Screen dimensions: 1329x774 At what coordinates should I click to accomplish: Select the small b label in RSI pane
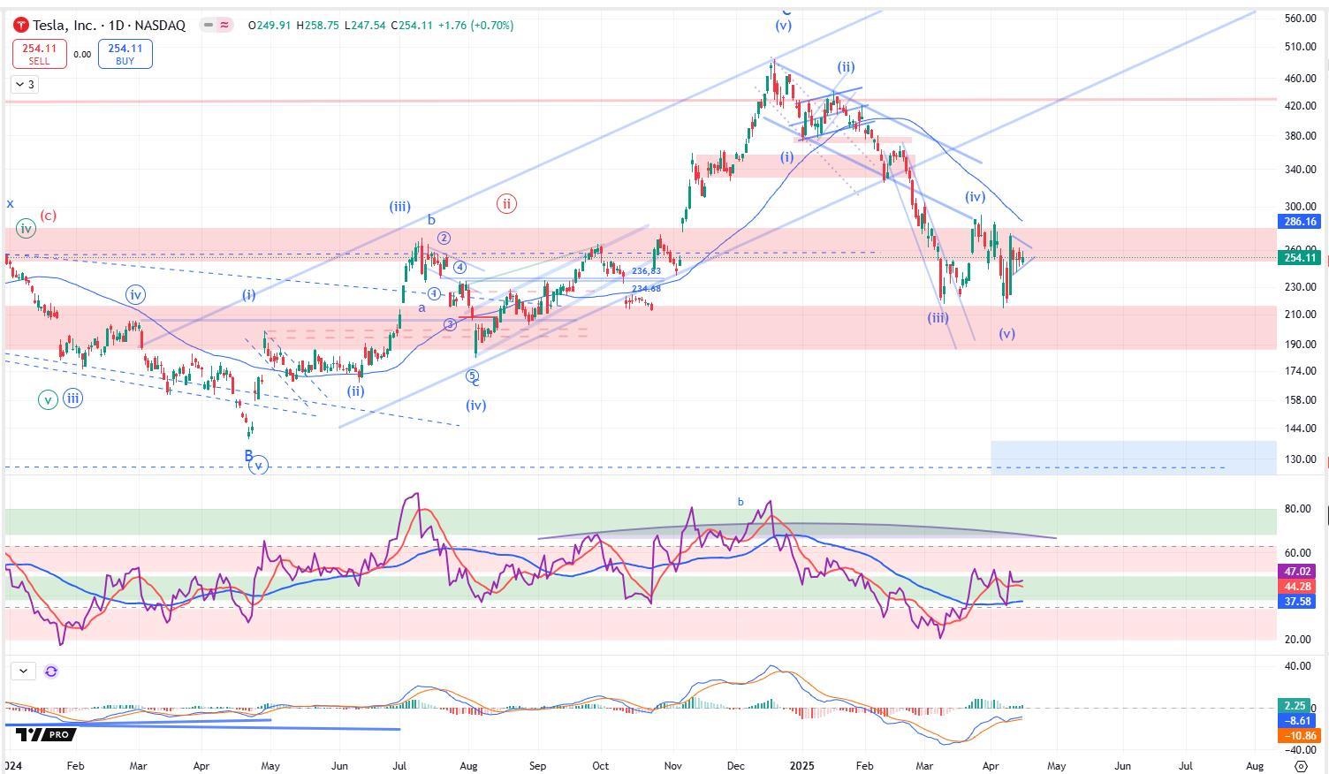[740, 502]
